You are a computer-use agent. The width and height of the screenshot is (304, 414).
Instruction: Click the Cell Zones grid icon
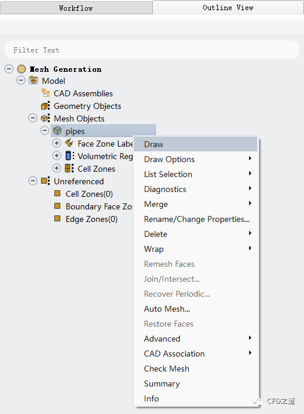(x=69, y=168)
